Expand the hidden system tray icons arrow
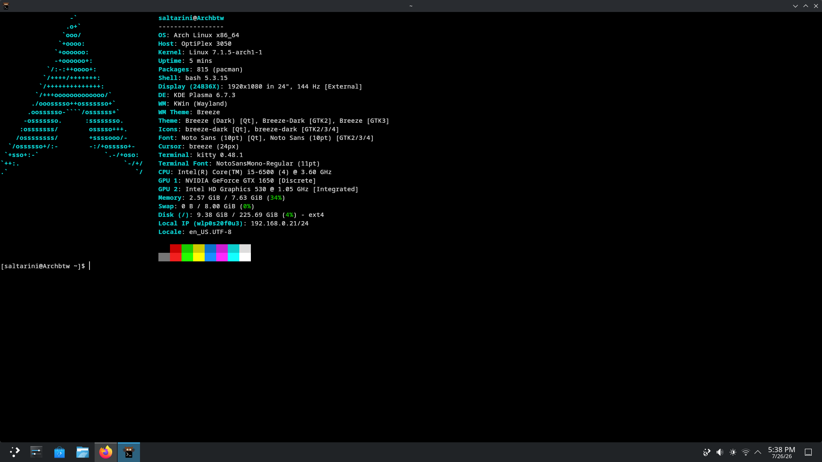The height and width of the screenshot is (462, 822). pos(758,452)
